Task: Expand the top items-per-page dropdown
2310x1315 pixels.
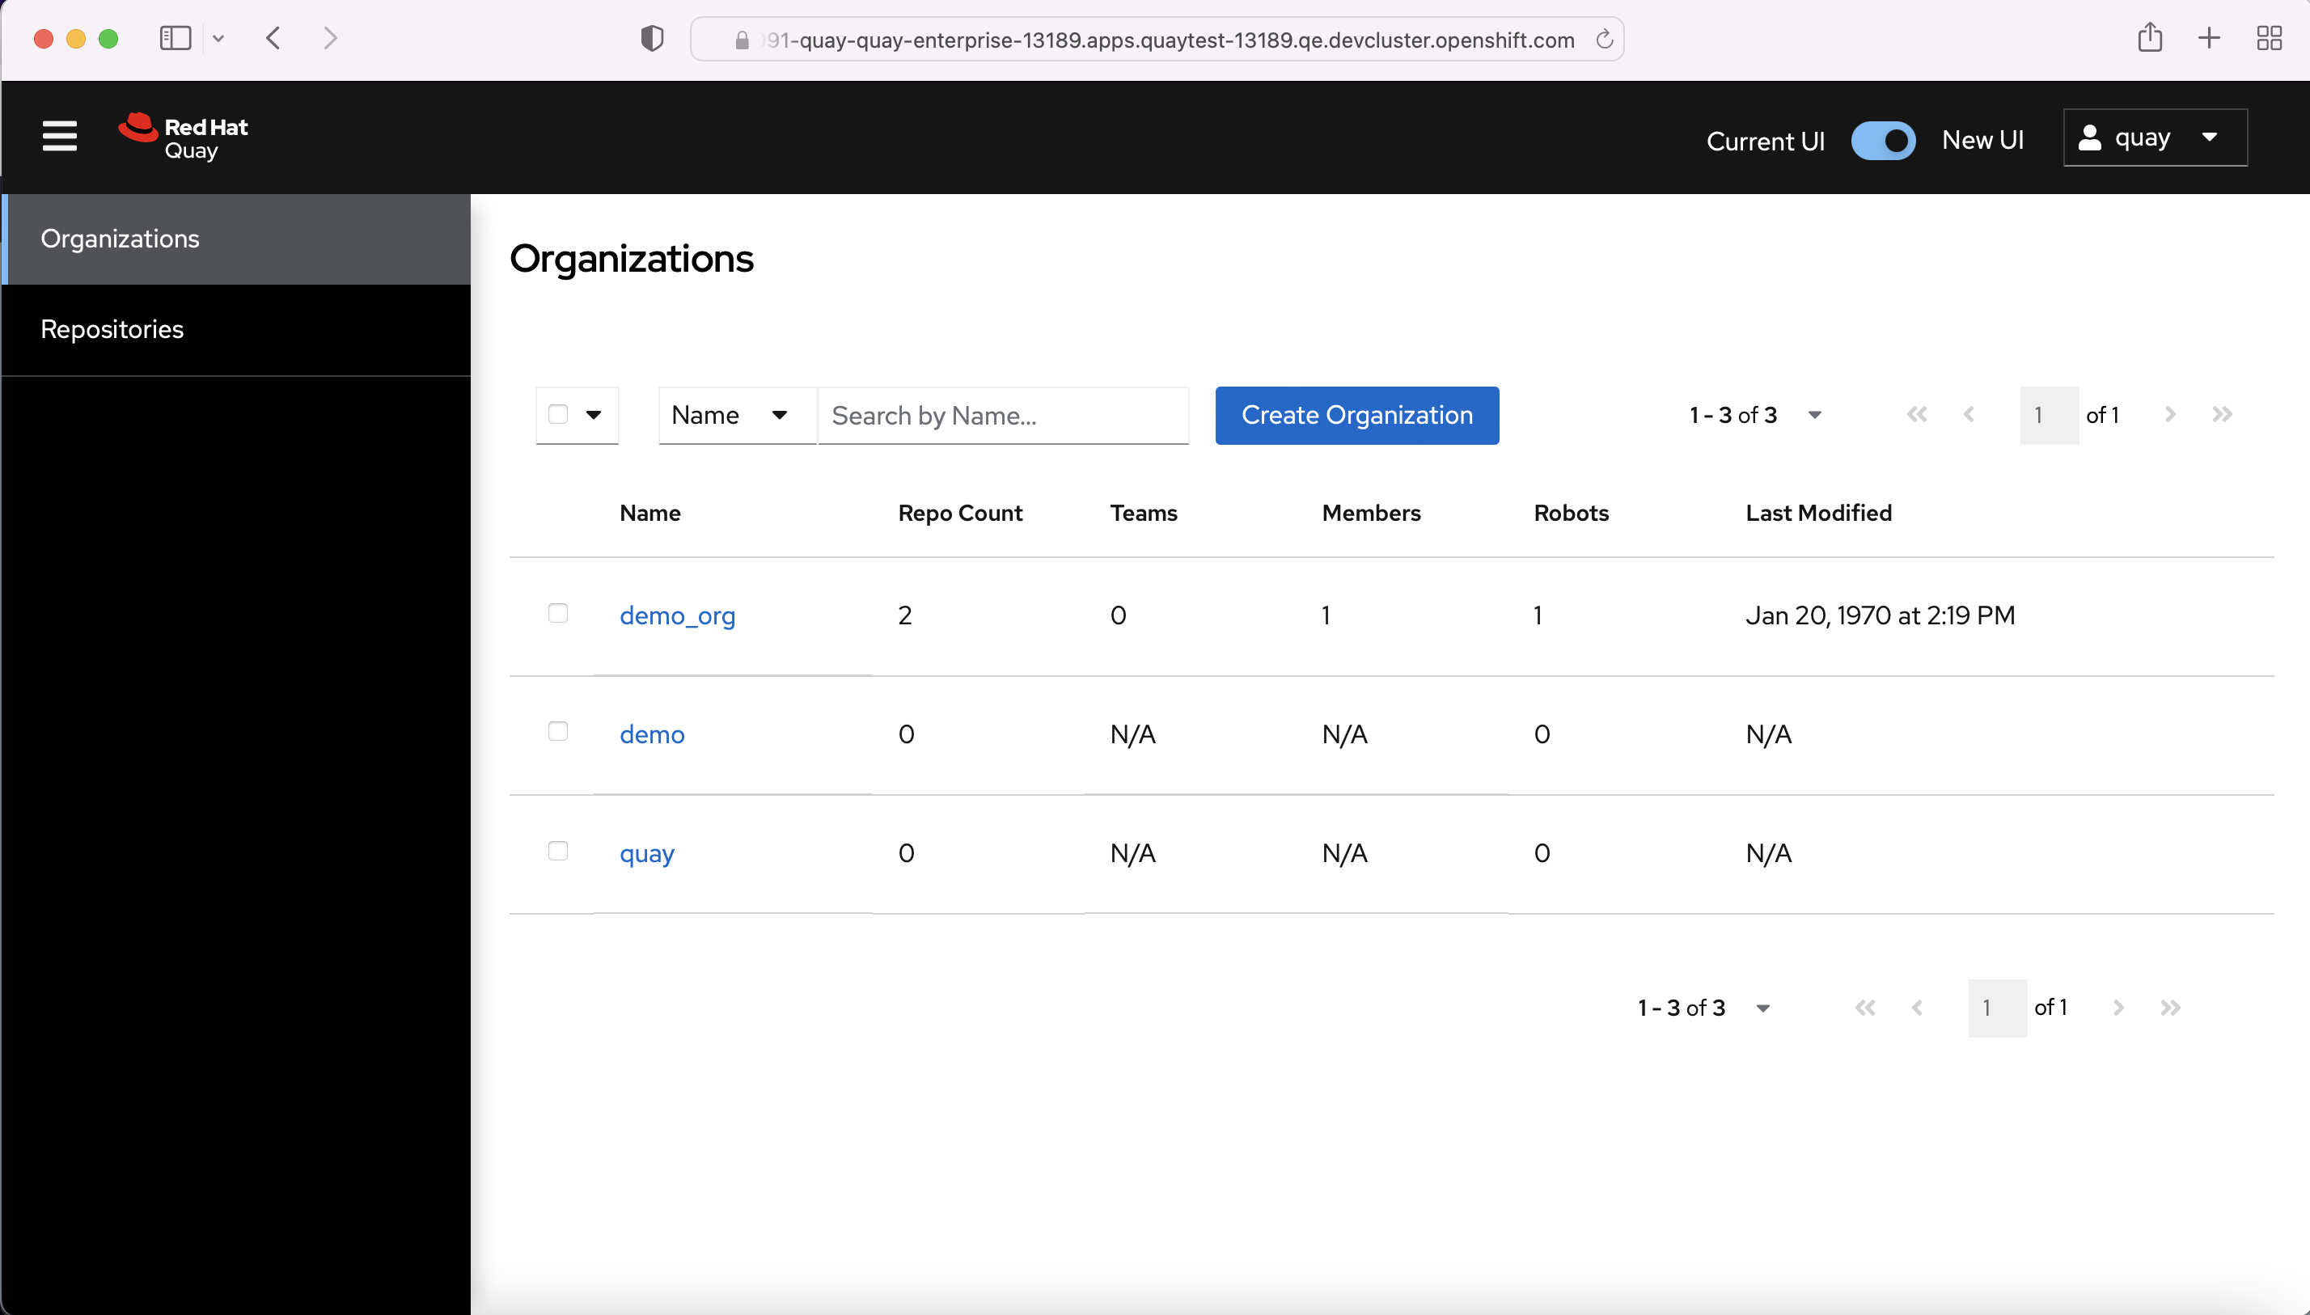Action: pyautogui.click(x=1814, y=415)
